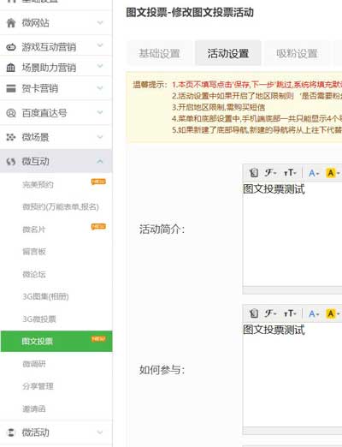Expand the 游戏互动营销 menu chevron
This screenshot has width=342, height=447.
click(100, 45)
